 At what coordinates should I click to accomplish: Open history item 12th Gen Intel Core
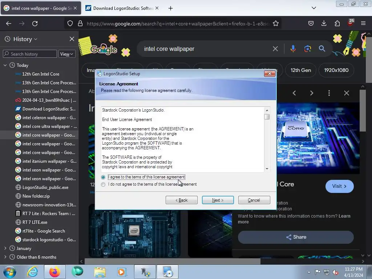tap(41, 74)
